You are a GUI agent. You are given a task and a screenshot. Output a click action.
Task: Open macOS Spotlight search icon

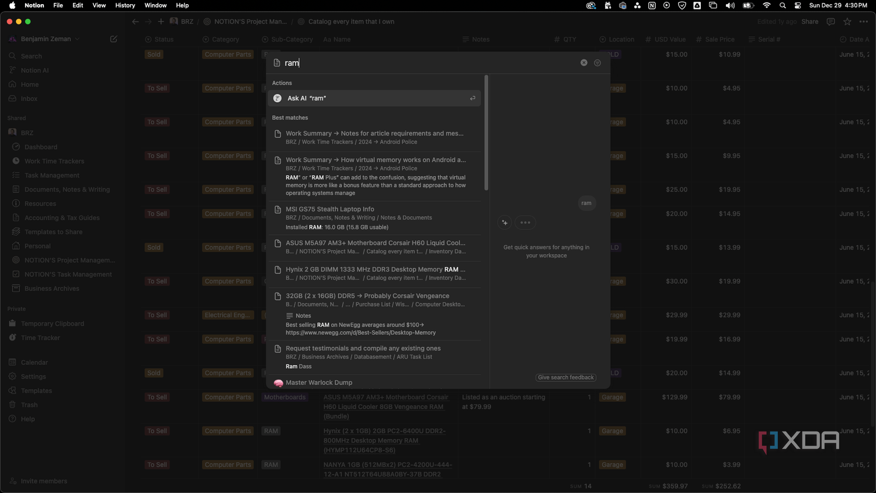(783, 5)
